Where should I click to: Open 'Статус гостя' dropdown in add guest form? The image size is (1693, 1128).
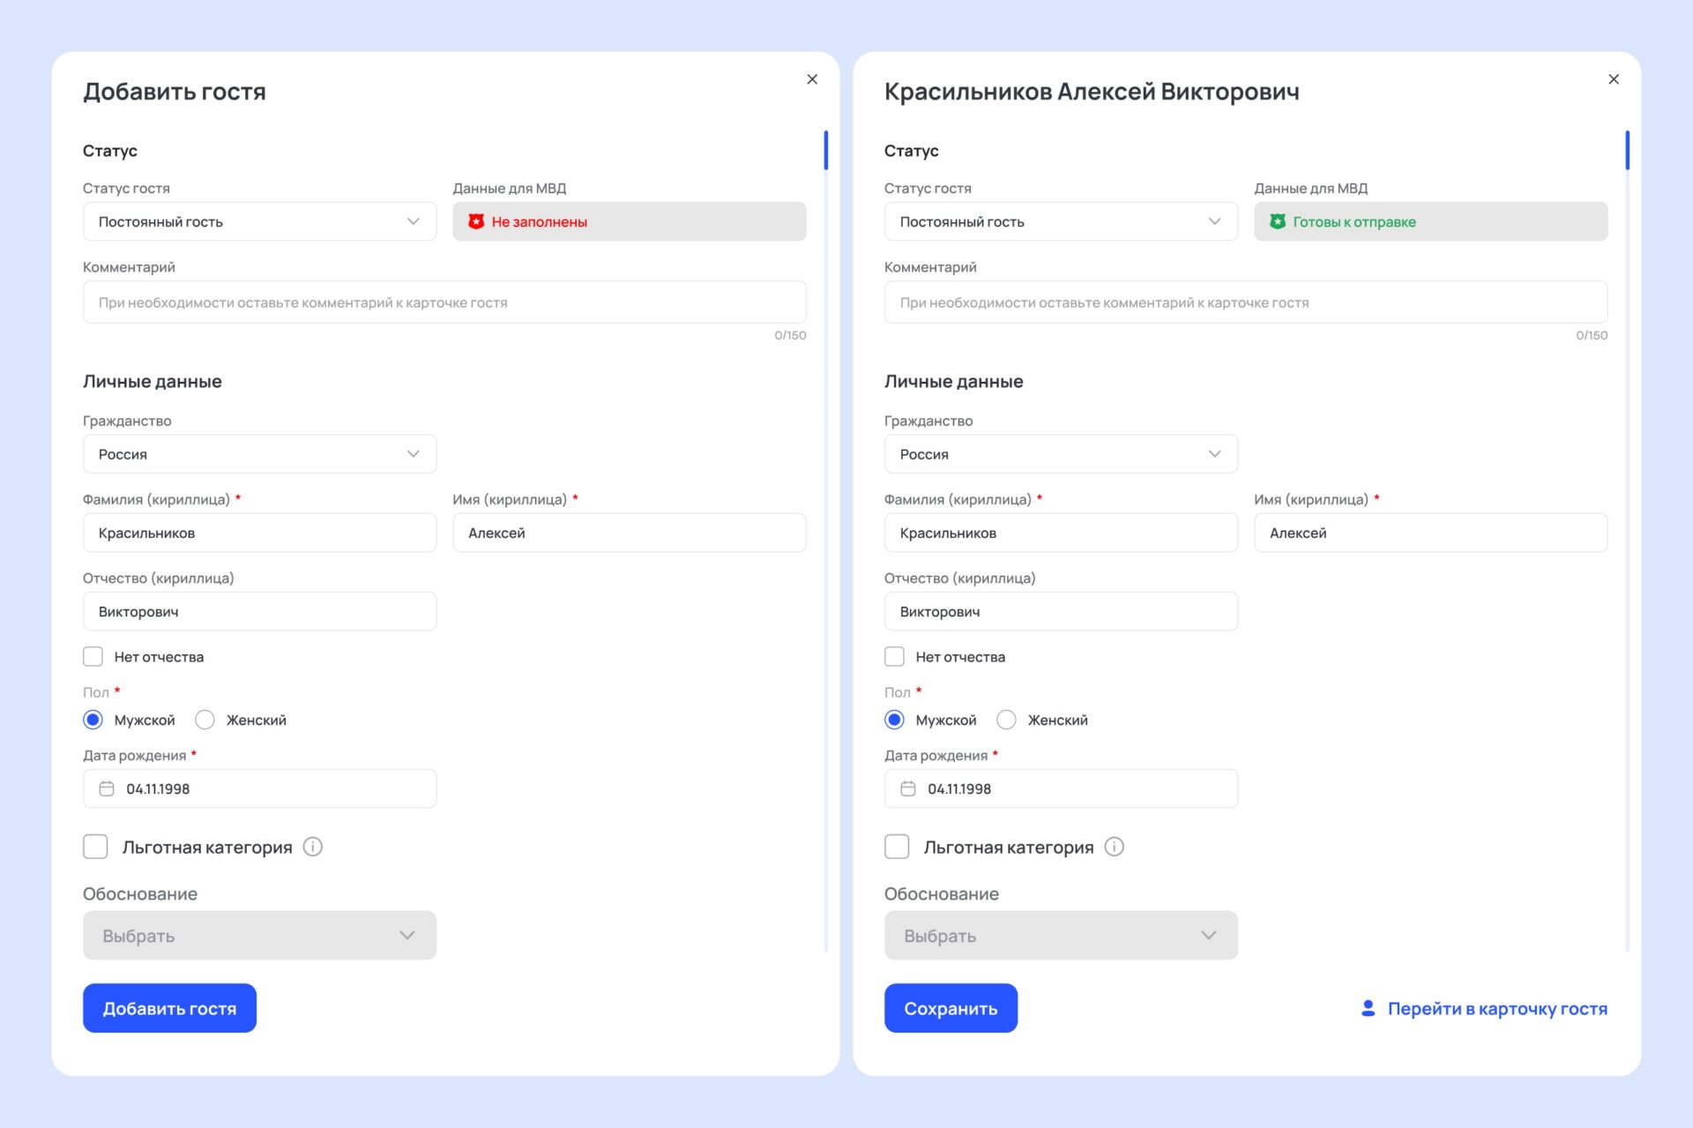pos(259,221)
